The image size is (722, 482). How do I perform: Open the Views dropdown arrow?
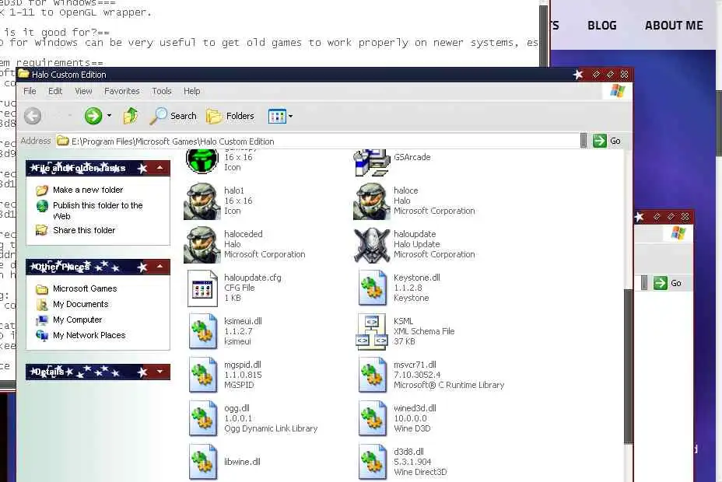click(x=290, y=117)
